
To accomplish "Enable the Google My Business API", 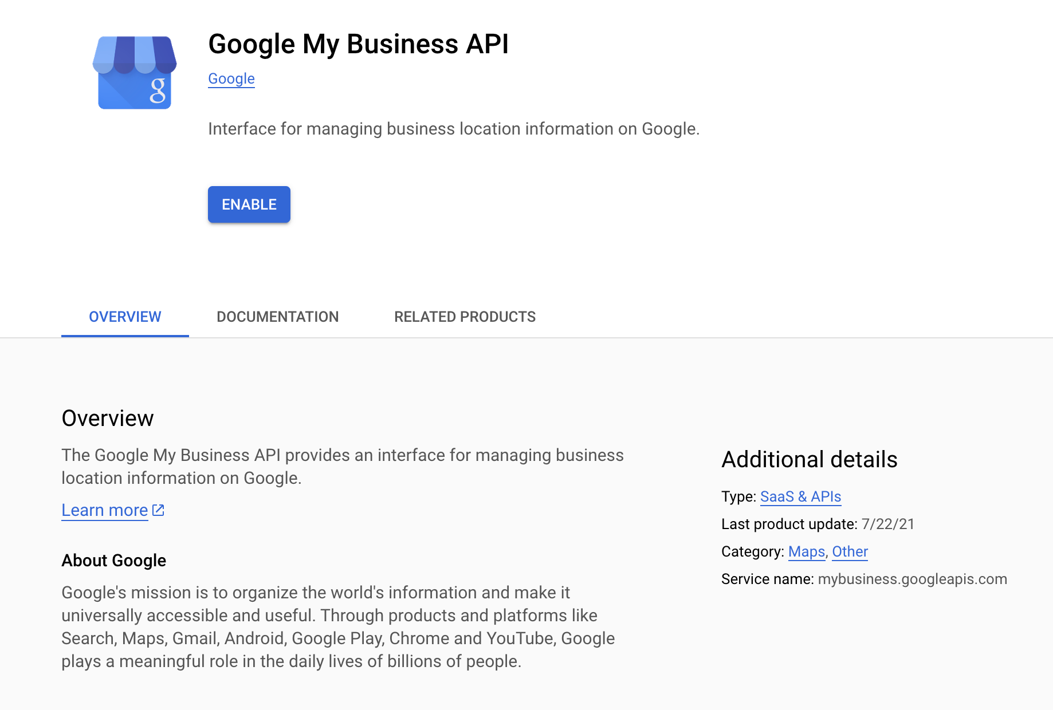I will [x=249, y=204].
